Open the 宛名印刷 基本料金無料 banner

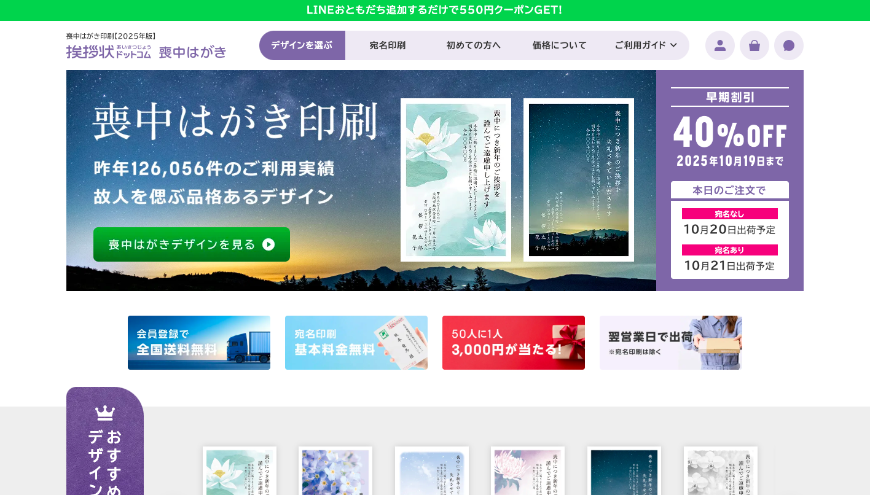tap(356, 343)
